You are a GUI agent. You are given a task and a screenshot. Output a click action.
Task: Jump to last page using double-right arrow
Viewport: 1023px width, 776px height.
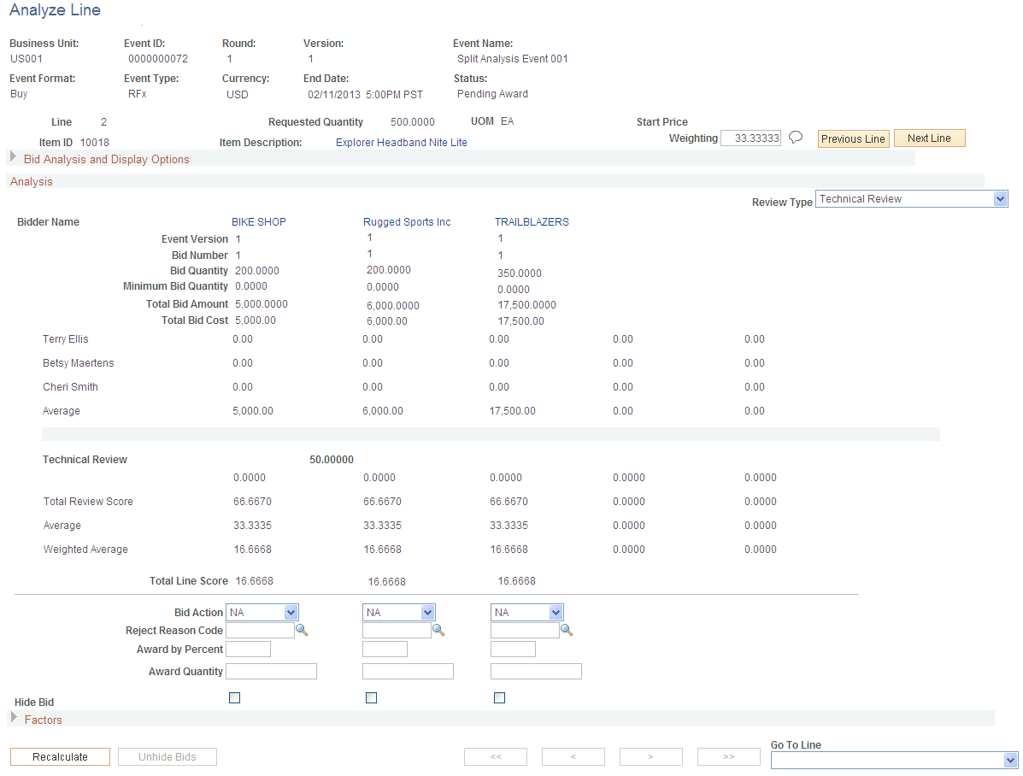coord(729,756)
